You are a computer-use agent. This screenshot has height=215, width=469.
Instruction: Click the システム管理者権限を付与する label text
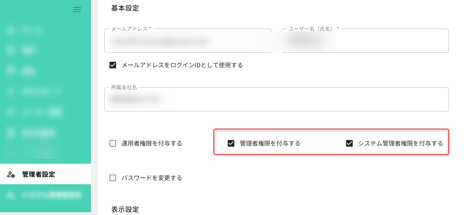click(x=400, y=143)
